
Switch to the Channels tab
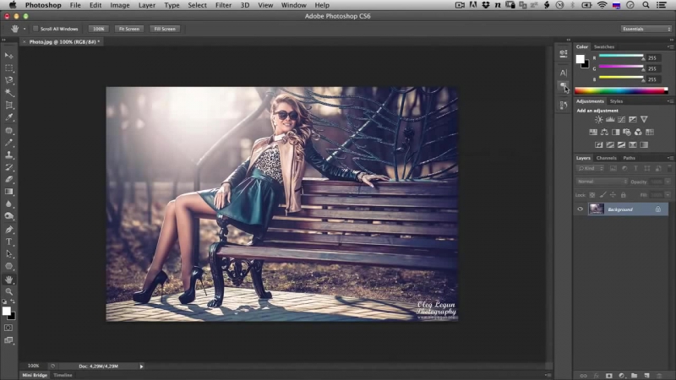tap(607, 158)
